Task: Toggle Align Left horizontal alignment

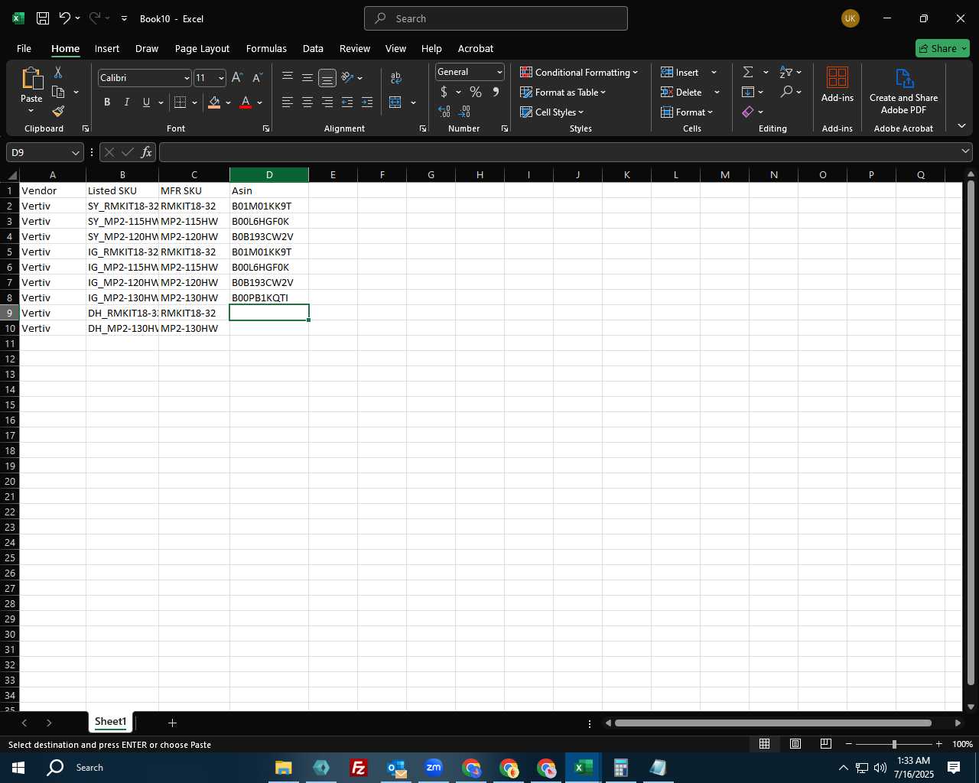Action: click(x=288, y=102)
